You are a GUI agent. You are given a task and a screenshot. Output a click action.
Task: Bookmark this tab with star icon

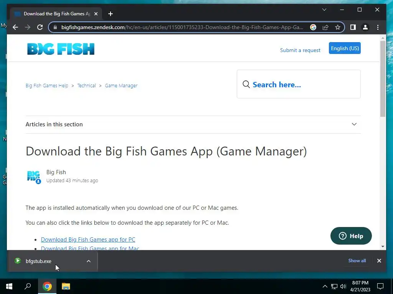click(x=338, y=27)
